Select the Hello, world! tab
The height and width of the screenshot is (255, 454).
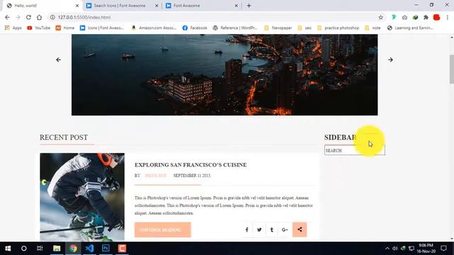tap(26, 6)
